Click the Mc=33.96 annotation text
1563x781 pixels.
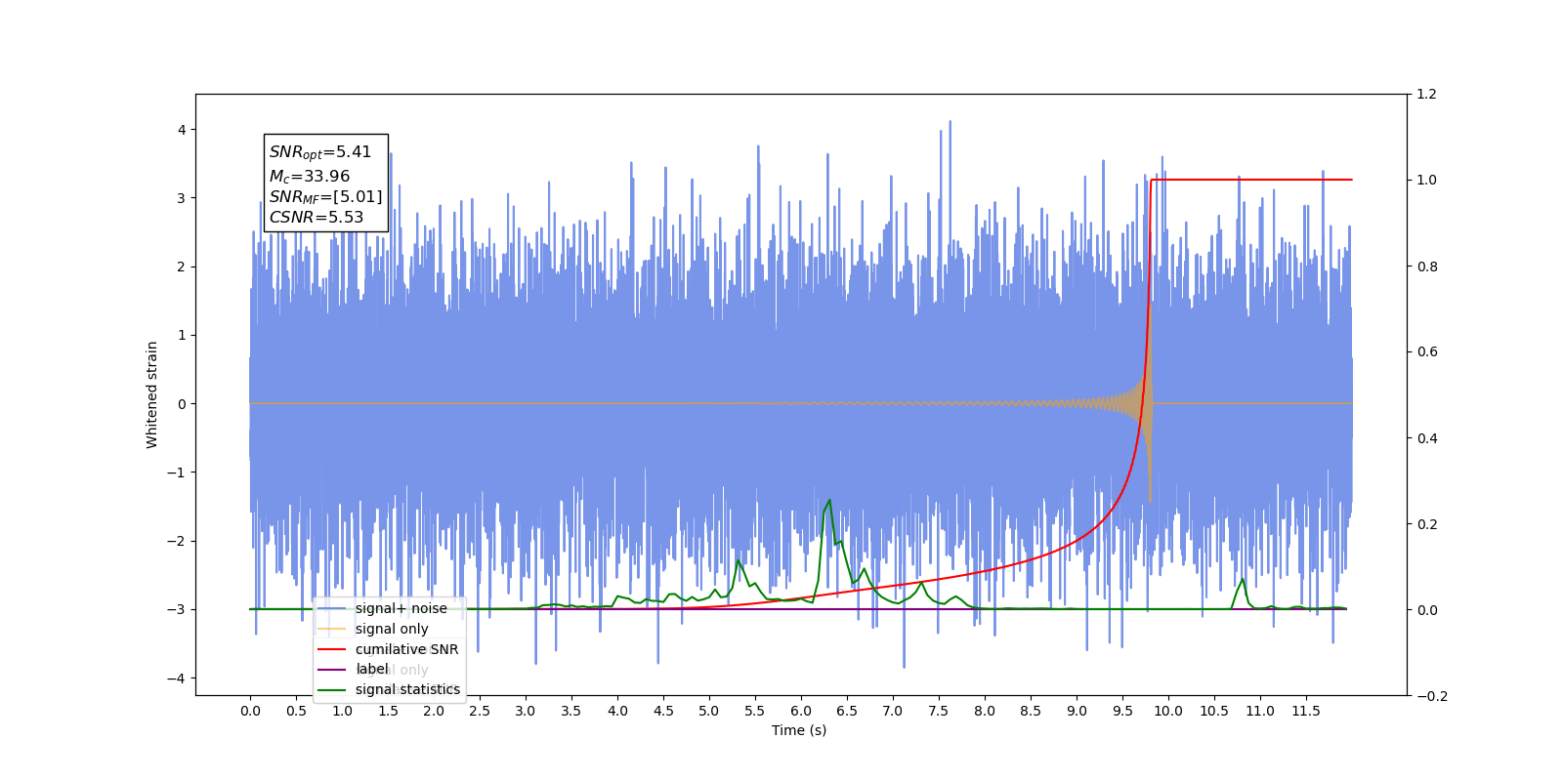[310, 177]
